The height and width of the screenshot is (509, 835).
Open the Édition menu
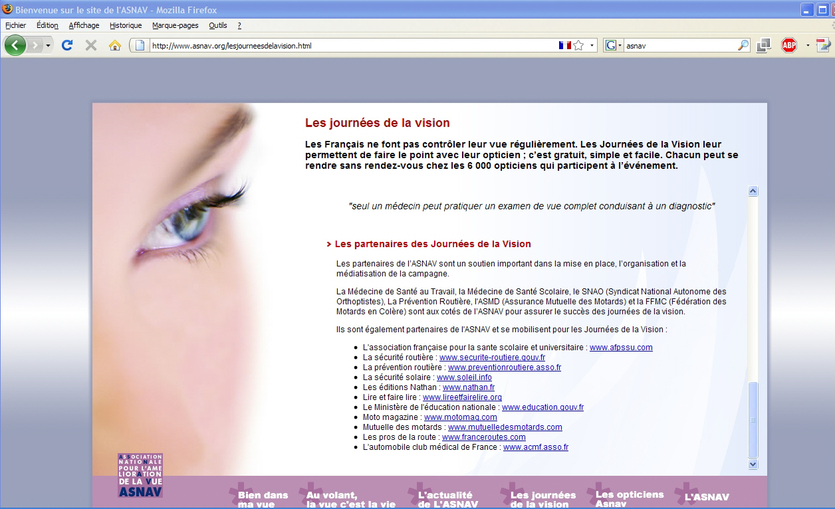(x=47, y=25)
